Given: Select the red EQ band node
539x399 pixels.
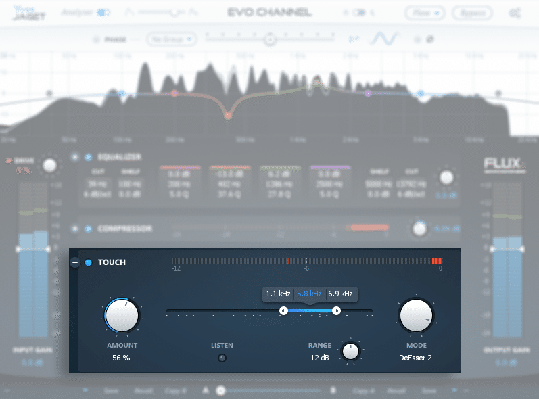Looking at the screenshot, I should (174, 93).
